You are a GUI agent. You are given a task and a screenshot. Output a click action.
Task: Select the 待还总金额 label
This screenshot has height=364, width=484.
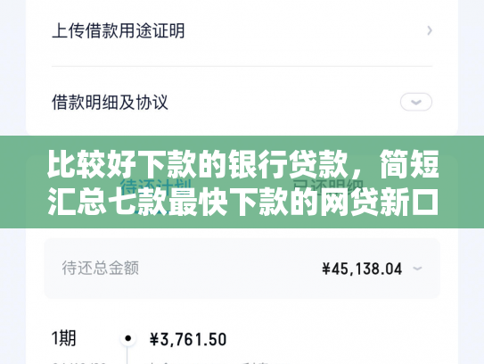(101, 268)
